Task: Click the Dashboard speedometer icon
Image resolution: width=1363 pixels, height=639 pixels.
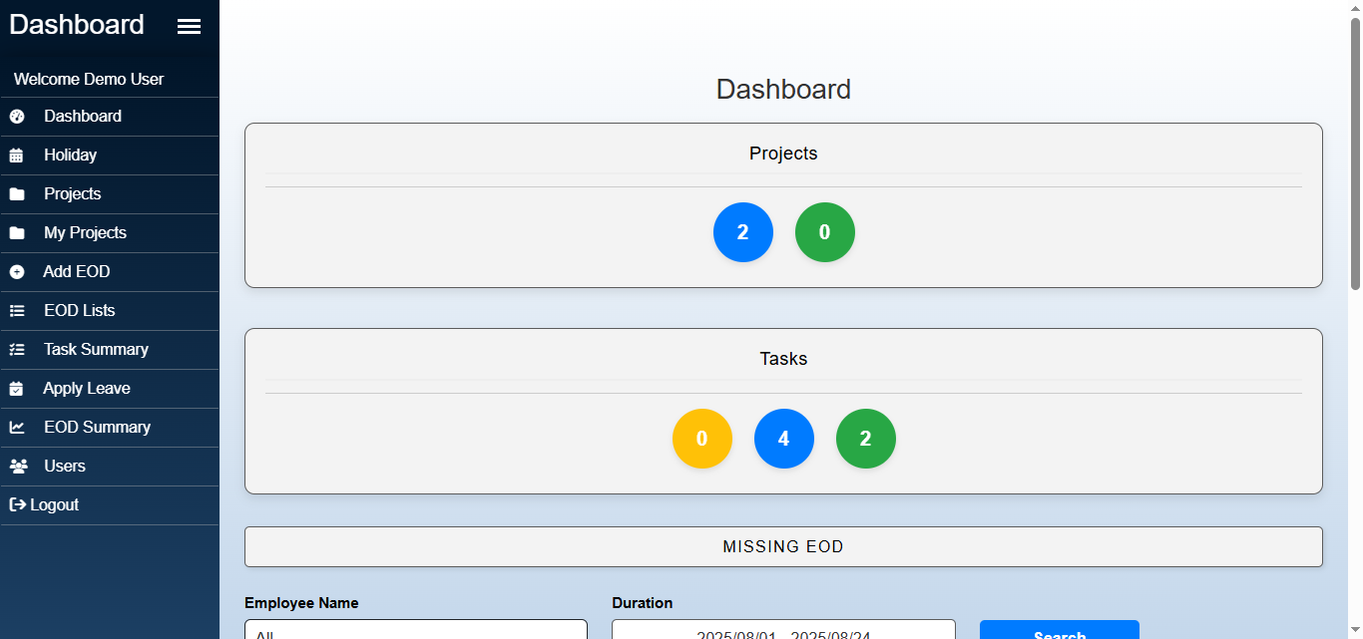Action: point(17,117)
